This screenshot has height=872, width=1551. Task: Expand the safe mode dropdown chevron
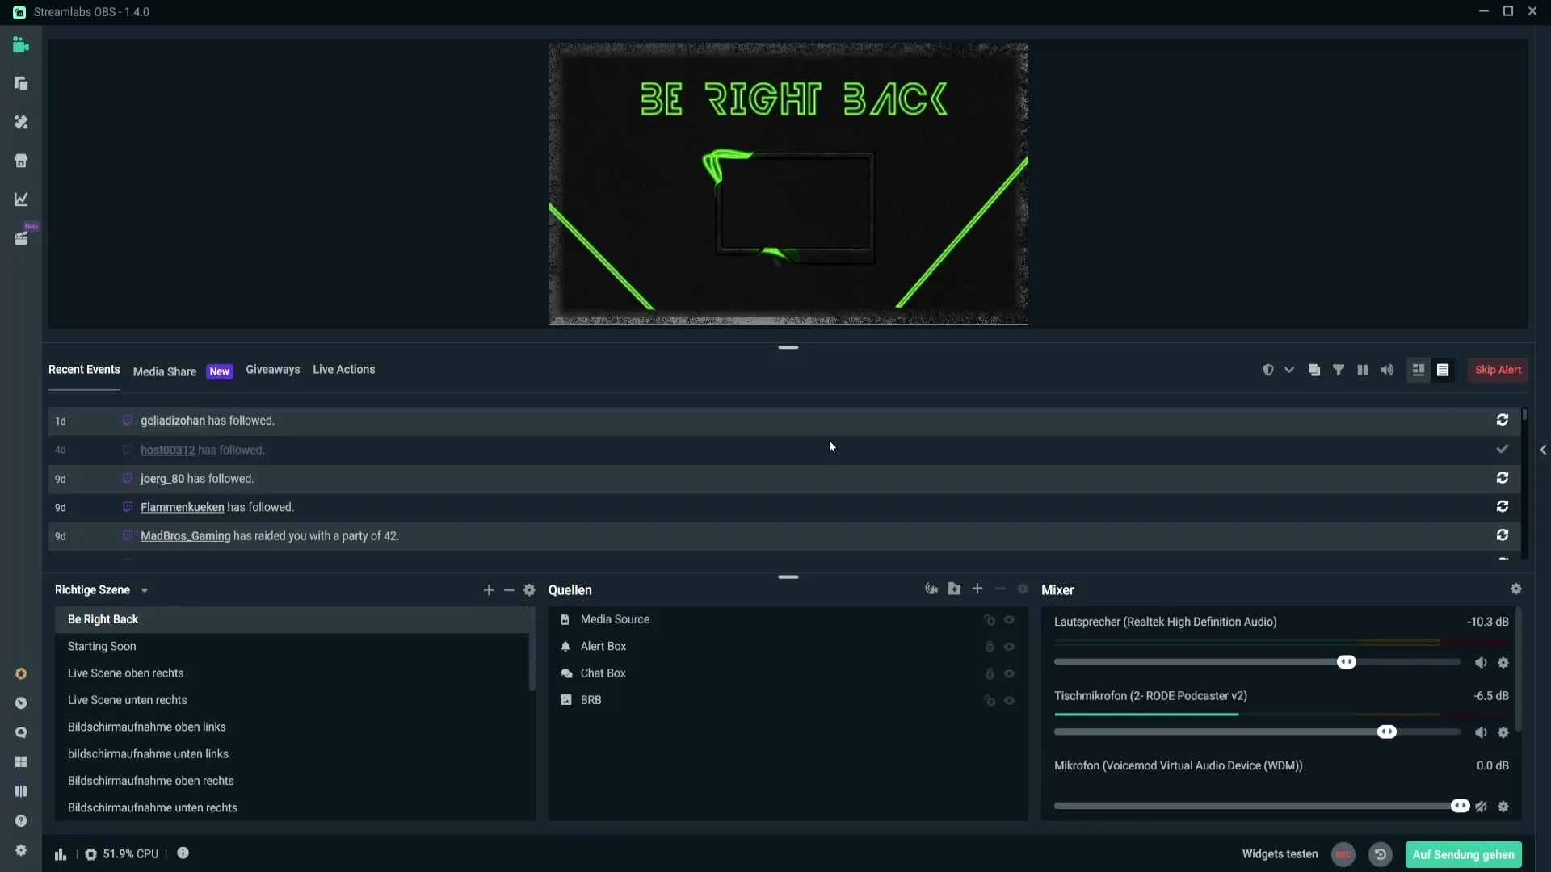pos(1289,370)
